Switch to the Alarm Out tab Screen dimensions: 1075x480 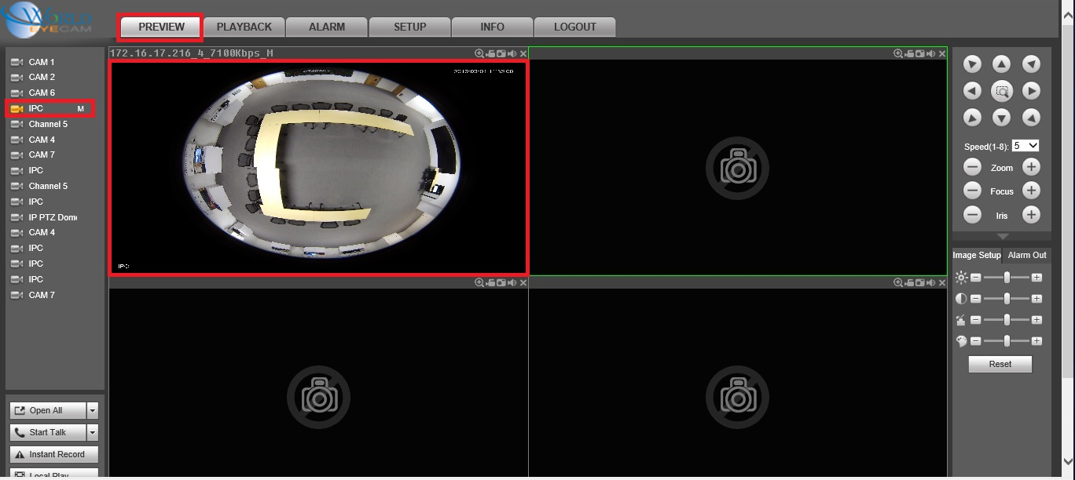click(x=1027, y=255)
